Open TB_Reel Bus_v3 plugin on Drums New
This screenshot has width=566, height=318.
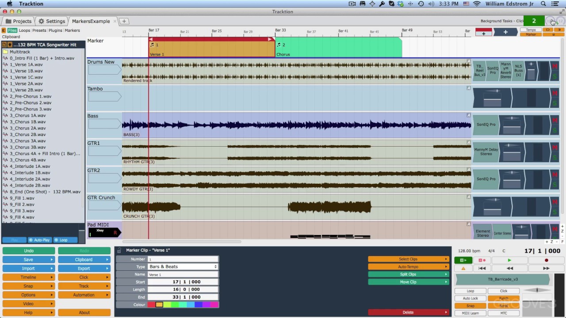coord(479,71)
